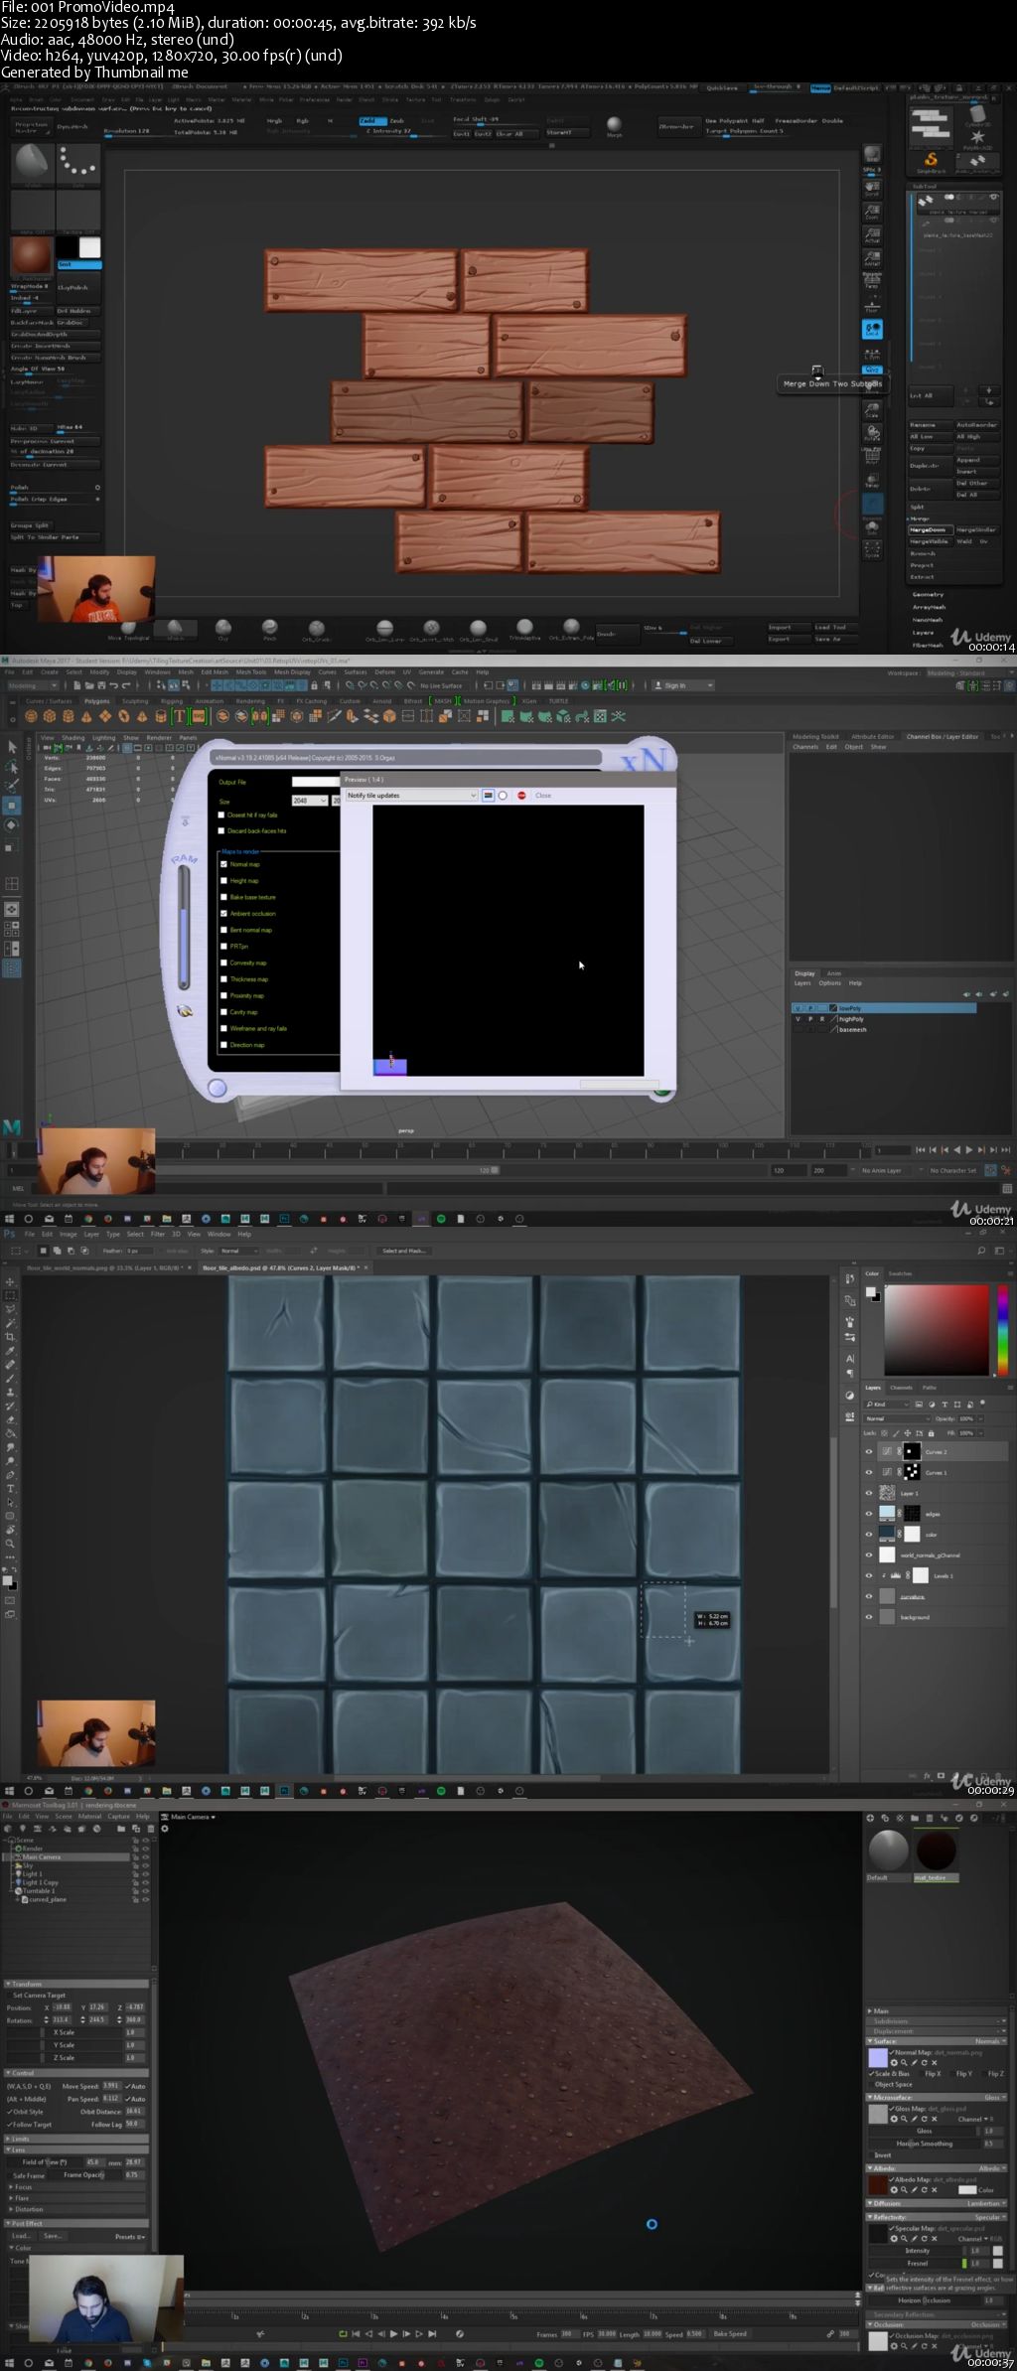The image size is (1017, 2371).
Task: Click the hue slider strip in Photoshop
Action: point(1001,1331)
